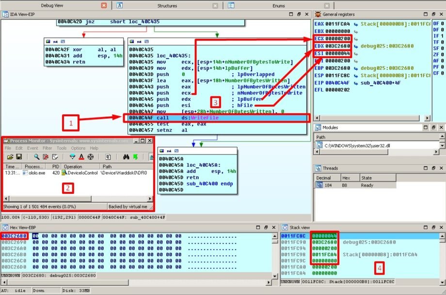This screenshot has height=295, width=446.
Task: Toggle the DF flag value
Action: (x=442, y=30)
